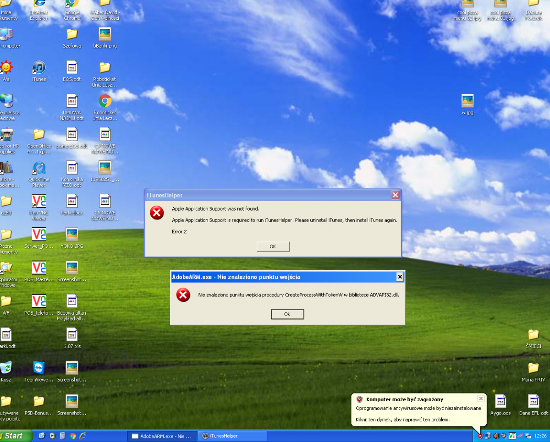Screen dimensions: 550x442
Task: Select the Roboticket Chrome shortcut icon
Action: tap(105, 108)
